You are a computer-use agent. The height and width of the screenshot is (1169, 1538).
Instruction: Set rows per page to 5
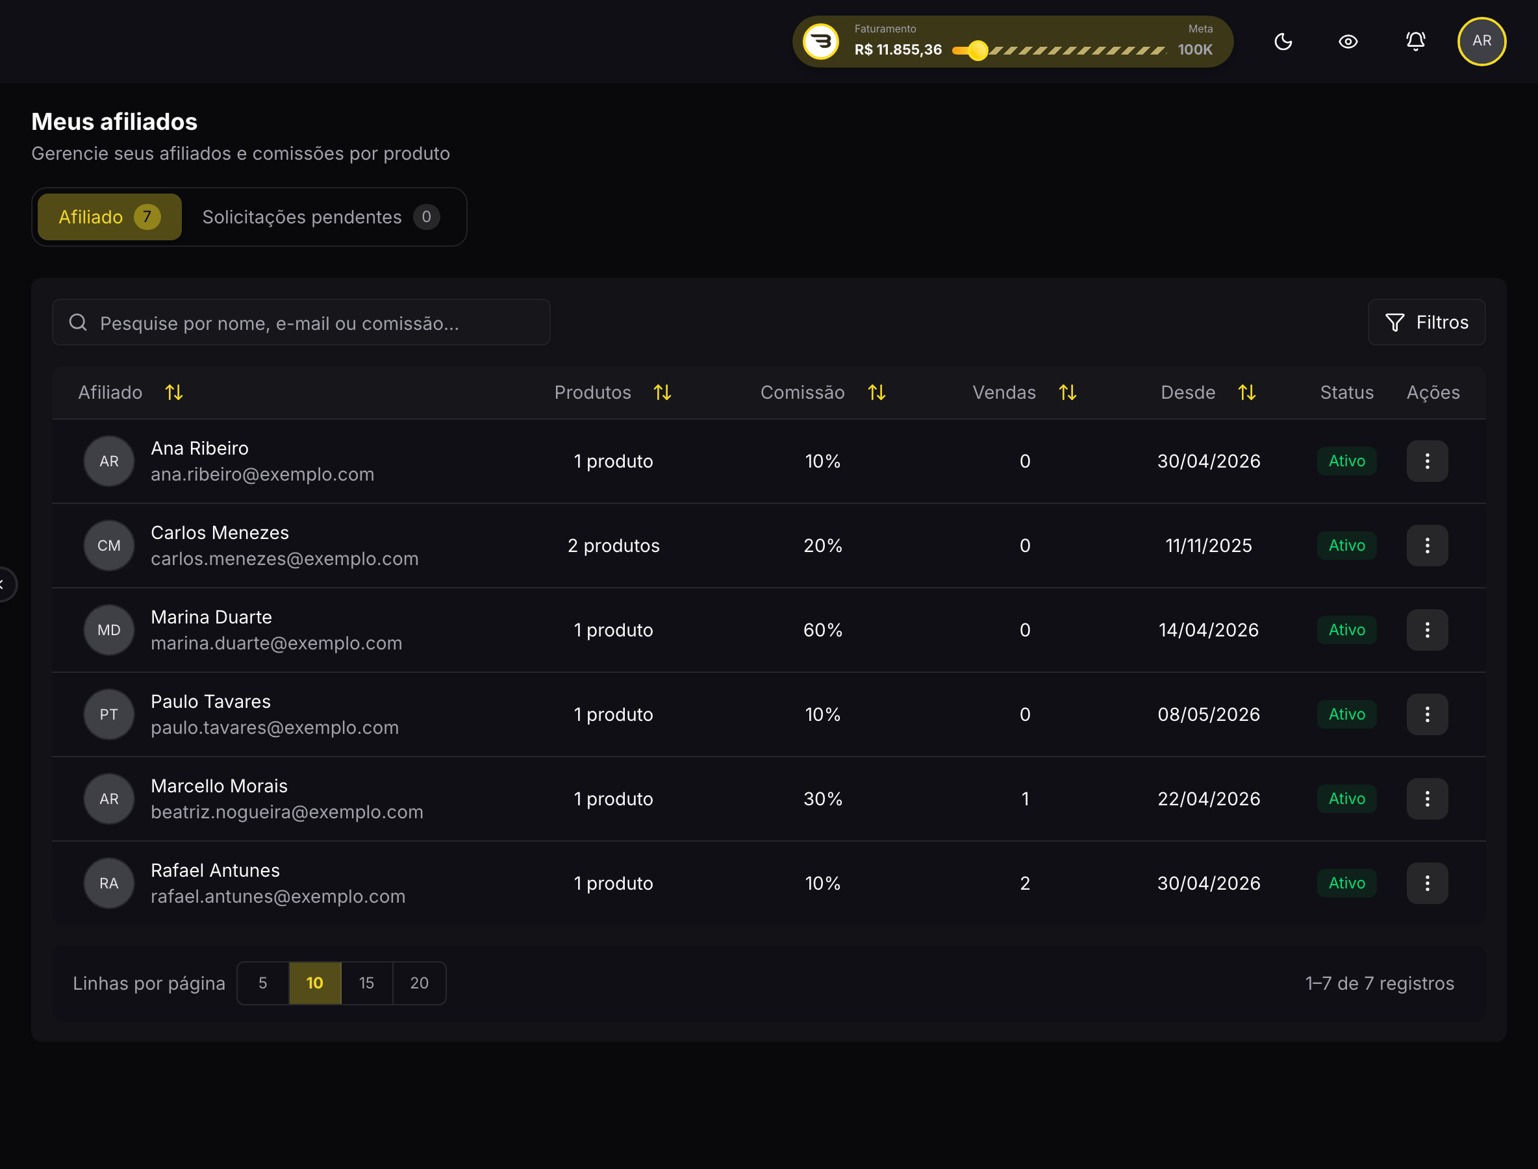click(x=263, y=983)
